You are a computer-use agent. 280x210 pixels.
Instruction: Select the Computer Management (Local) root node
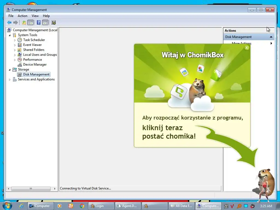coord(35,30)
